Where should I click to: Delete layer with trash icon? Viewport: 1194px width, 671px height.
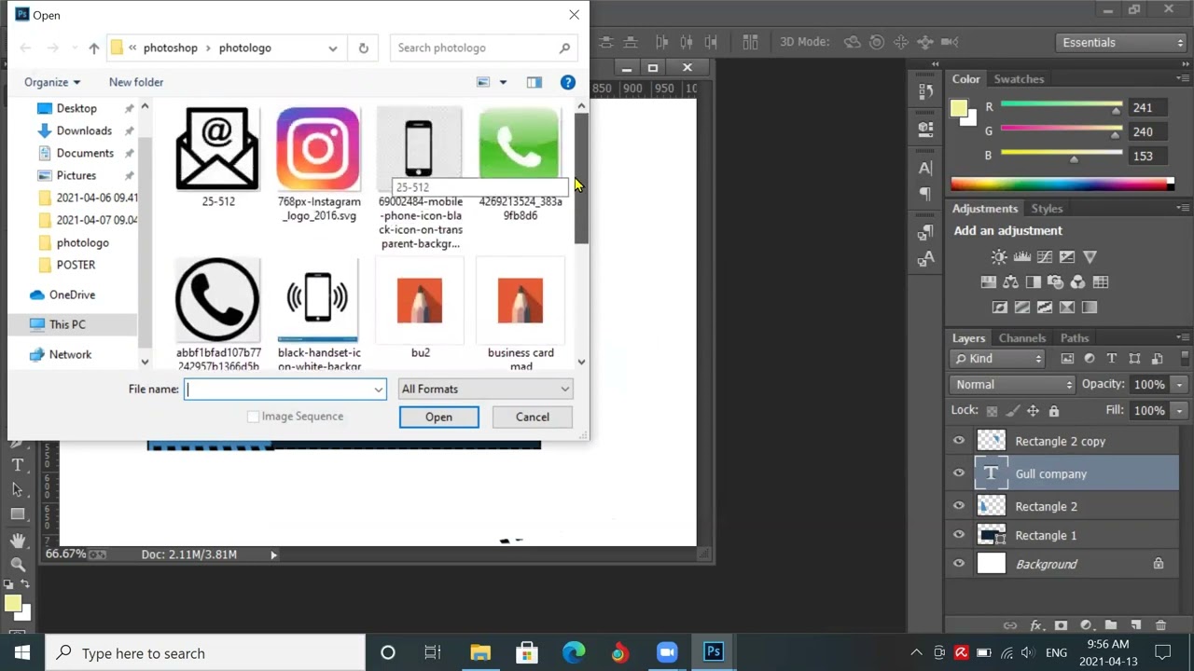pos(1160,625)
